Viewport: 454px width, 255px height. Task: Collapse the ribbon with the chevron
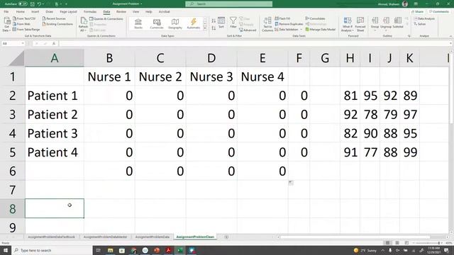click(x=451, y=36)
